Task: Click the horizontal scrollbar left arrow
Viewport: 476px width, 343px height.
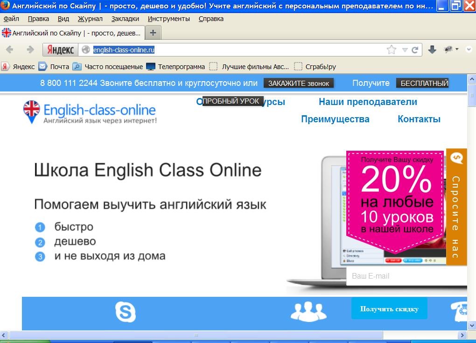Action: (3, 336)
